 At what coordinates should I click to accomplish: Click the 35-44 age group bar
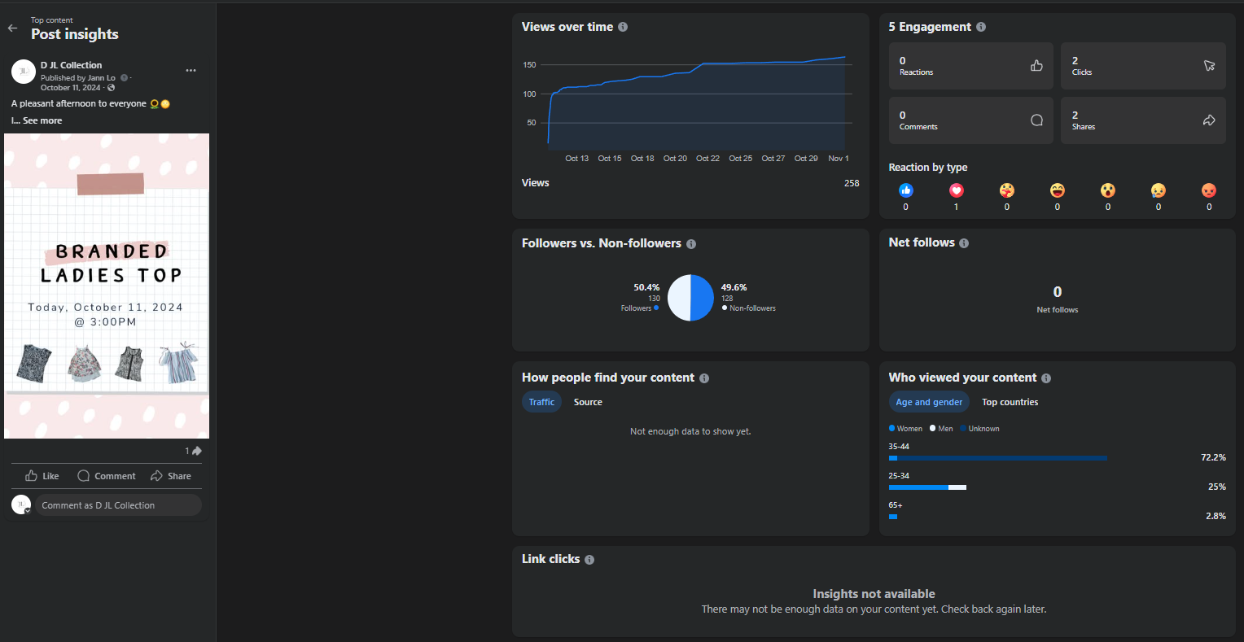click(997, 458)
